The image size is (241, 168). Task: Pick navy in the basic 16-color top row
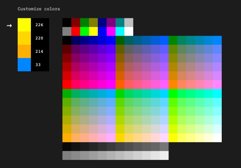pos(102,23)
